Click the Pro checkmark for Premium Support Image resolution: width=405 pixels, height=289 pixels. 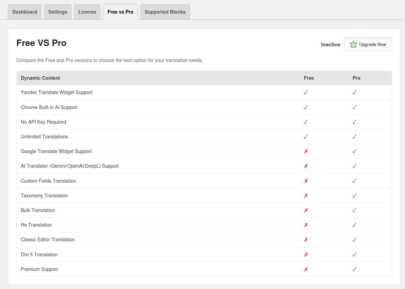pyautogui.click(x=354, y=269)
